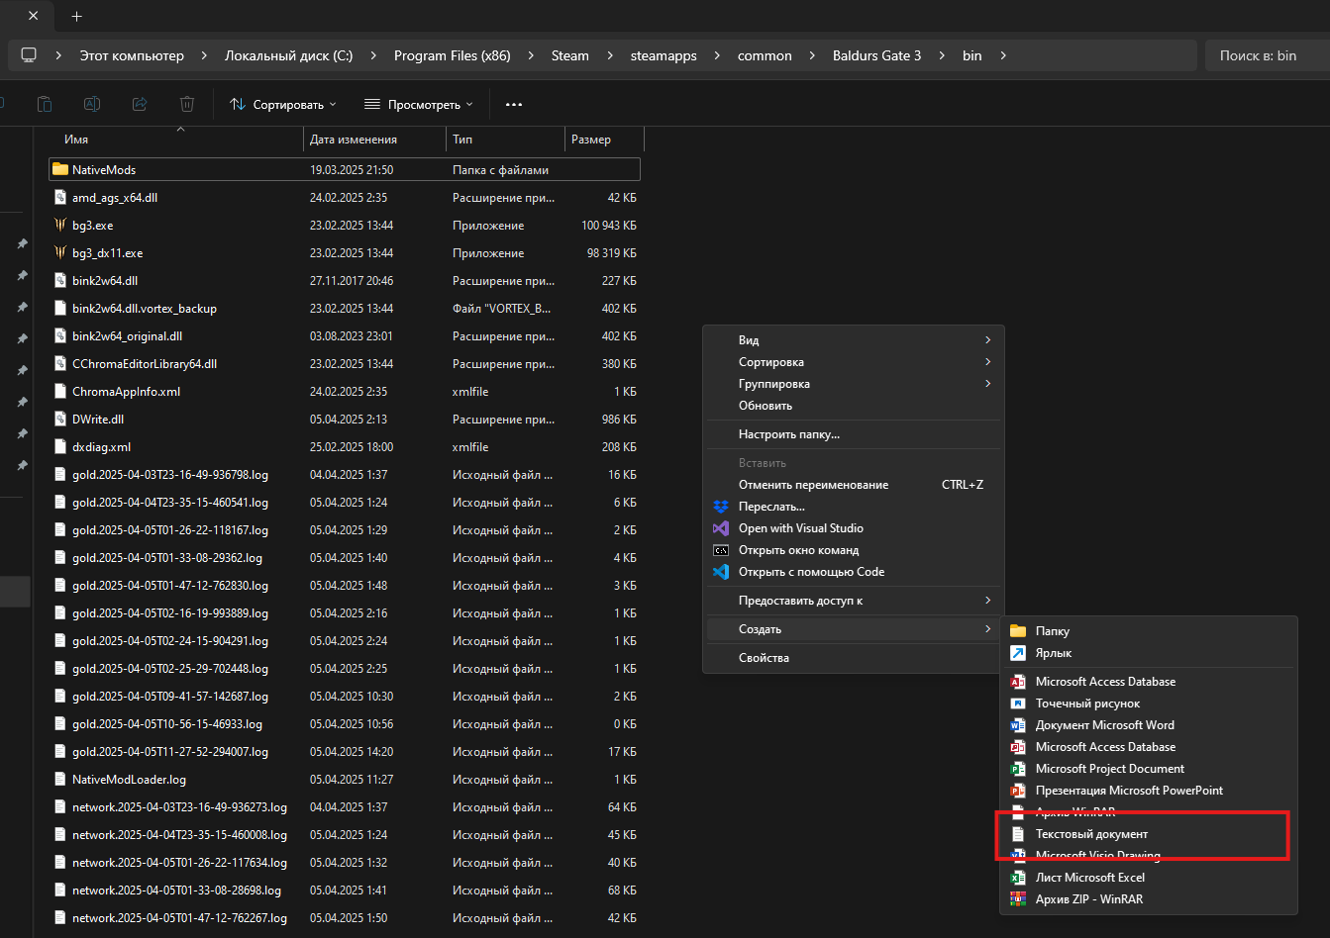Click the shortcut arrow icon next to Ярлык
The height and width of the screenshot is (938, 1330).
point(1018,653)
